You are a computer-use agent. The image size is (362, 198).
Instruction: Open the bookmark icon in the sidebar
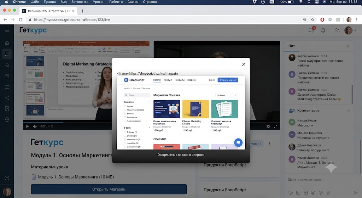7,109
